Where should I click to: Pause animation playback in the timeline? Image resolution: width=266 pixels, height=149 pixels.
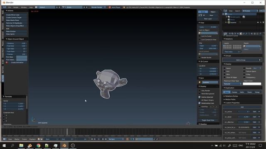click(x=99, y=139)
